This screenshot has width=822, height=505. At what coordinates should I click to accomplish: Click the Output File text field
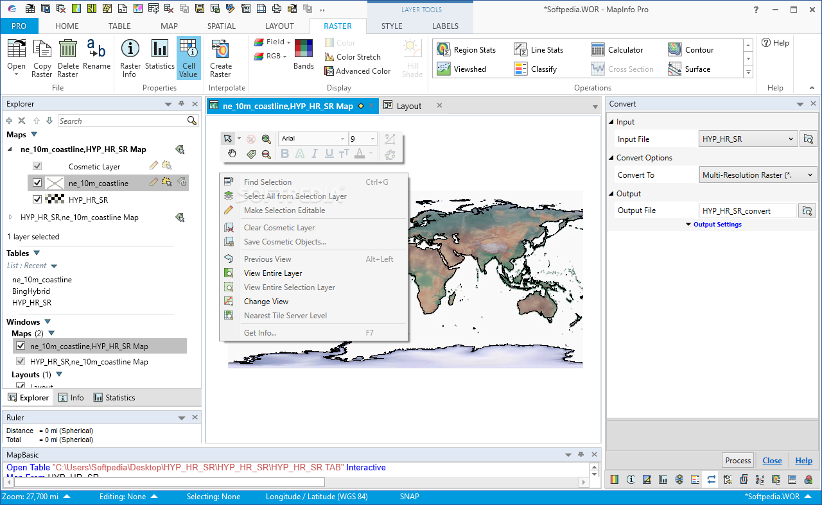(x=748, y=210)
